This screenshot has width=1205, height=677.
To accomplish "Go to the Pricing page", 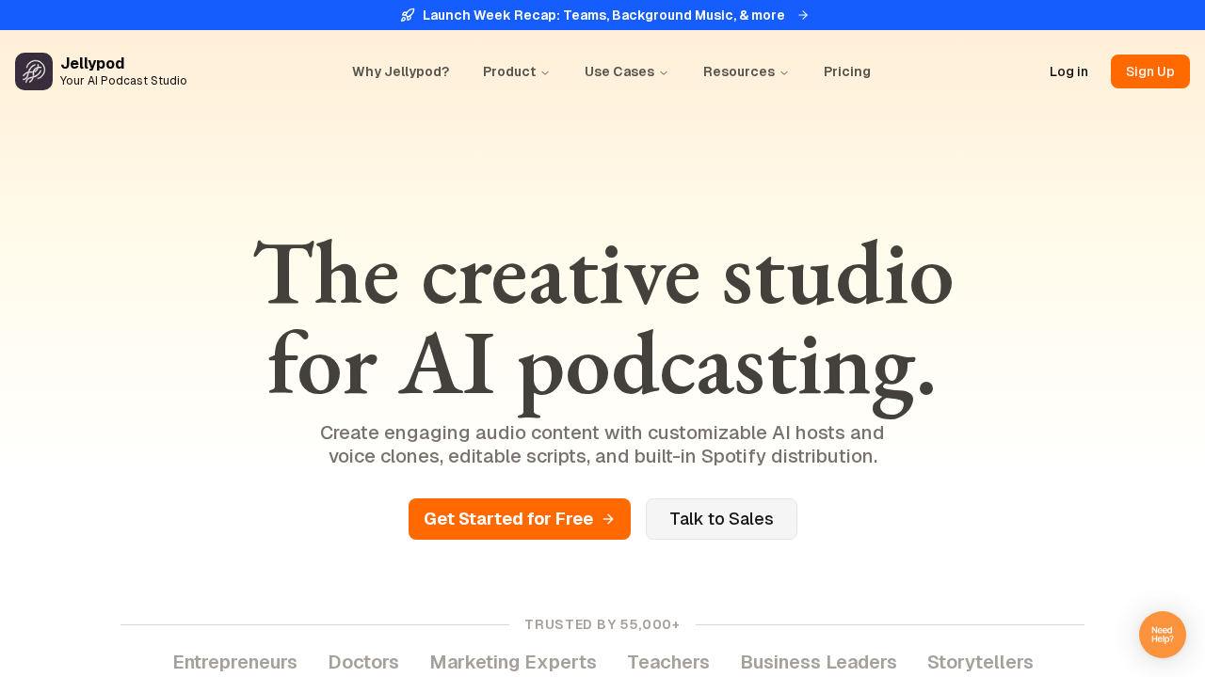I will 846,71.
